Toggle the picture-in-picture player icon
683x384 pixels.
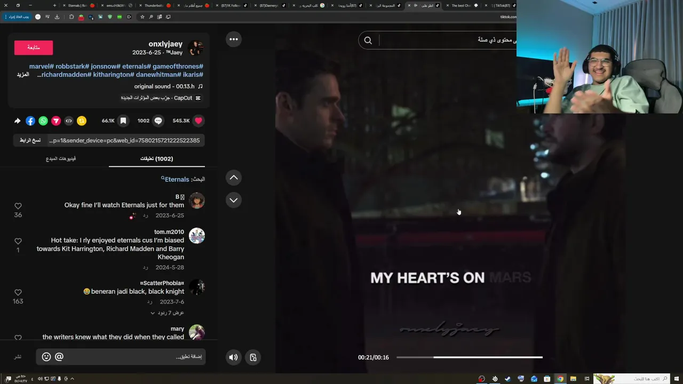(x=253, y=357)
